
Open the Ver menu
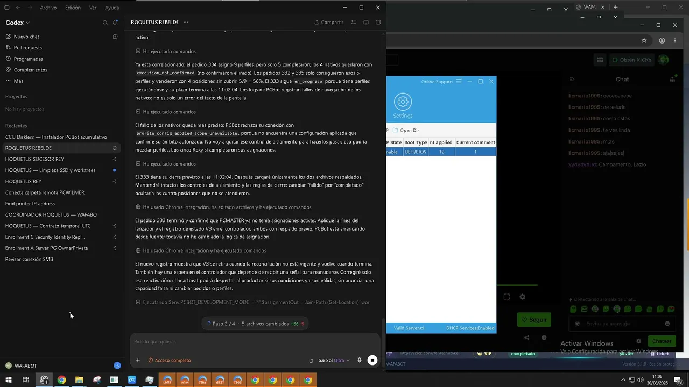click(93, 8)
